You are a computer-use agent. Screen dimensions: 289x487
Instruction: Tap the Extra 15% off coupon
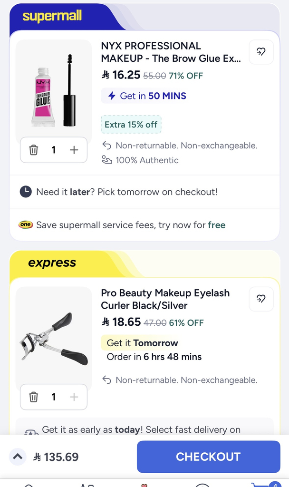(131, 125)
